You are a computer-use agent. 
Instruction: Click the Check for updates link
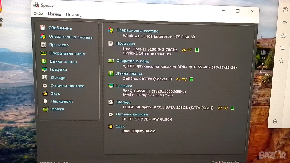pyautogui.click(x=226, y=162)
